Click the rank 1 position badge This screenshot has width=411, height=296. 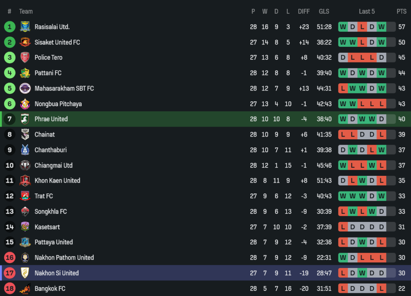click(10, 27)
